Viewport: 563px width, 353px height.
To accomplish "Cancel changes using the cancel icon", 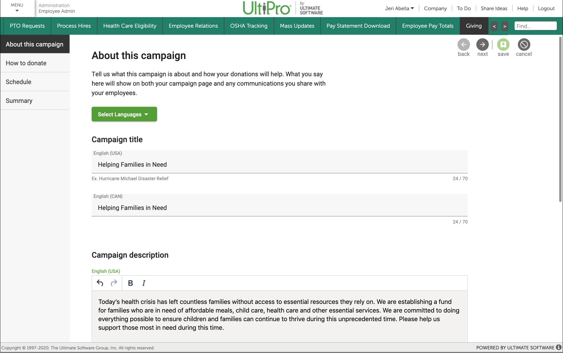I will tap(524, 44).
